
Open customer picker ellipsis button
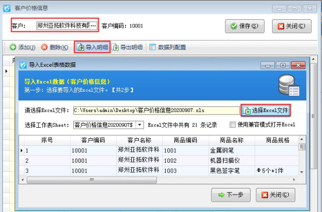(x=93, y=26)
